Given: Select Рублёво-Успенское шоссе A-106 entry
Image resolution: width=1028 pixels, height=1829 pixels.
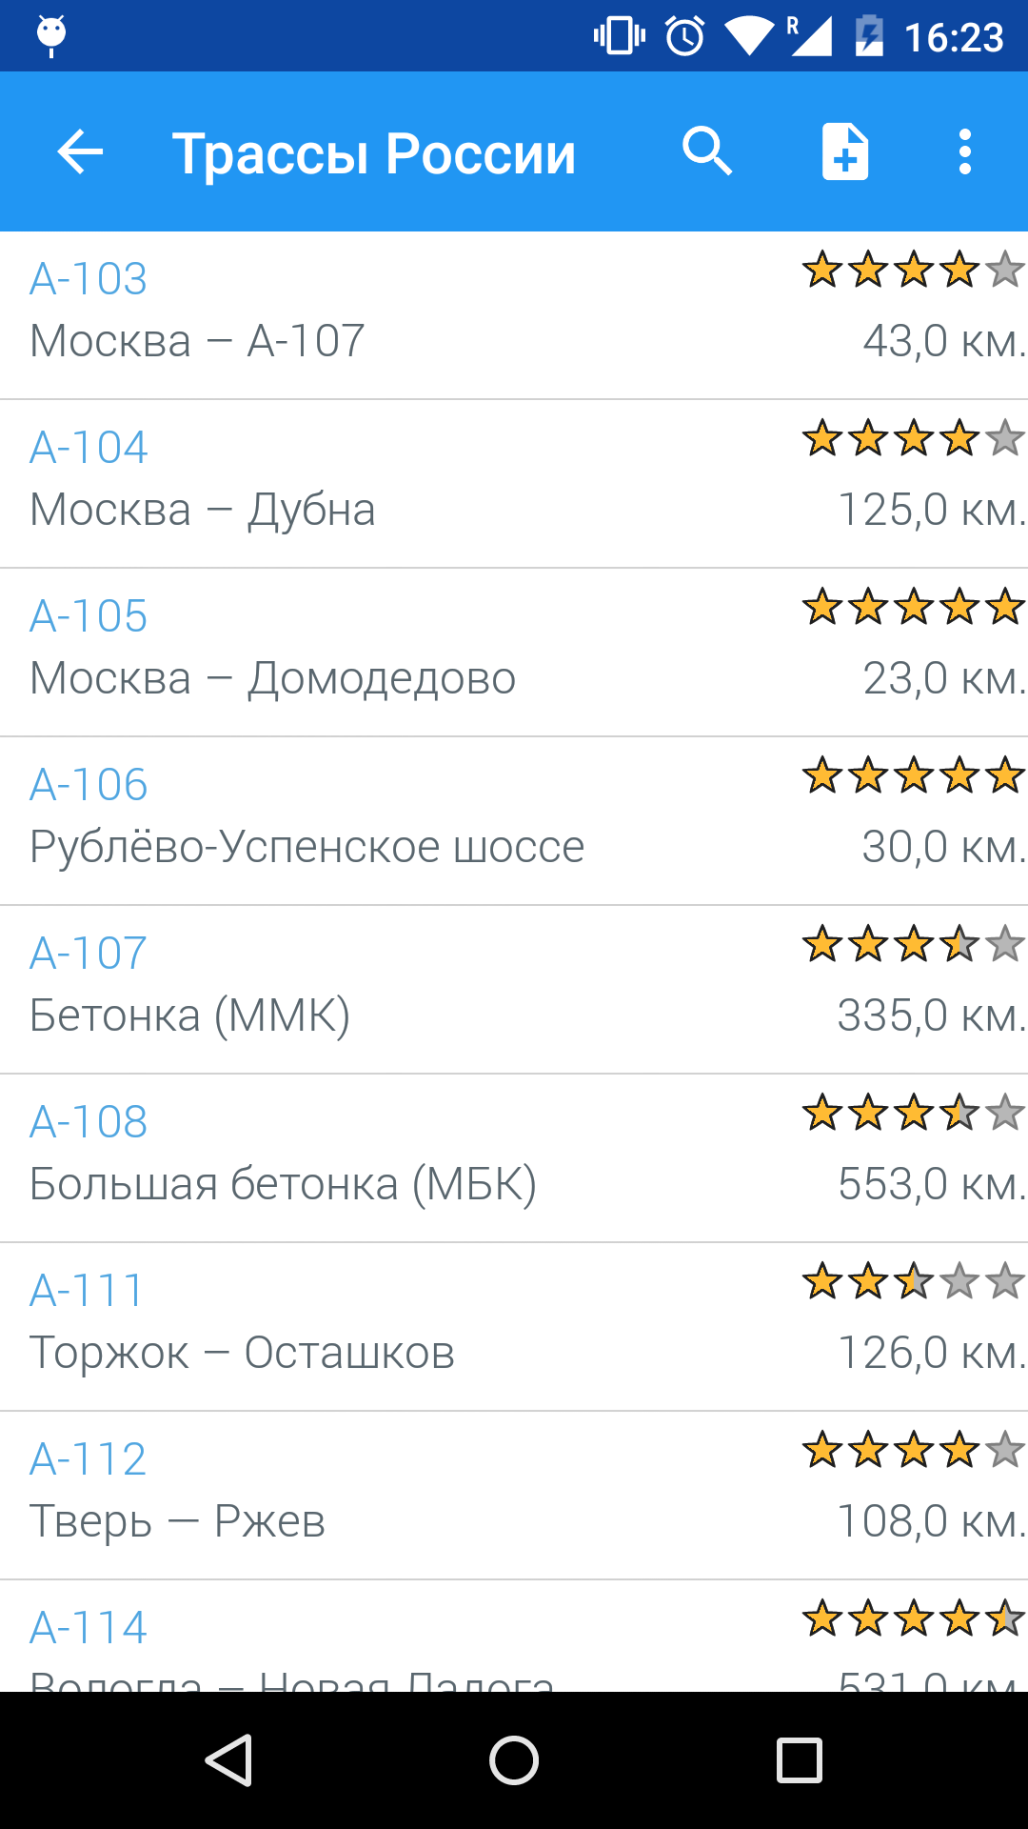Looking at the screenshot, I should pyautogui.click(x=514, y=821).
